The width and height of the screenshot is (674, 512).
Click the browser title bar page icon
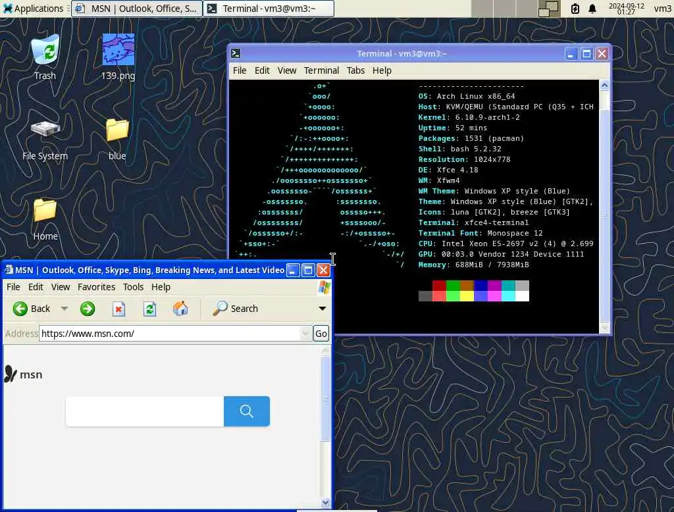[x=9, y=270]
